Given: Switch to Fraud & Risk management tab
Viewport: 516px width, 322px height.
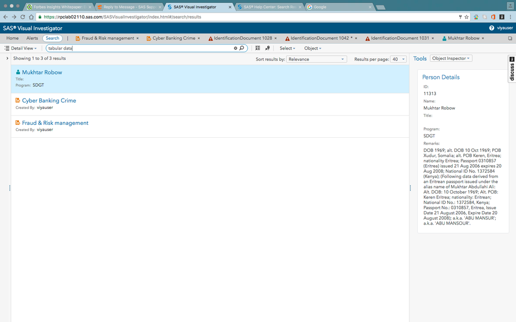Looking at the screenshot, I should point(108,38).
